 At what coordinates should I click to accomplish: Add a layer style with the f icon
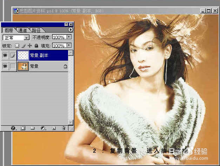click(x=13, y=128)
